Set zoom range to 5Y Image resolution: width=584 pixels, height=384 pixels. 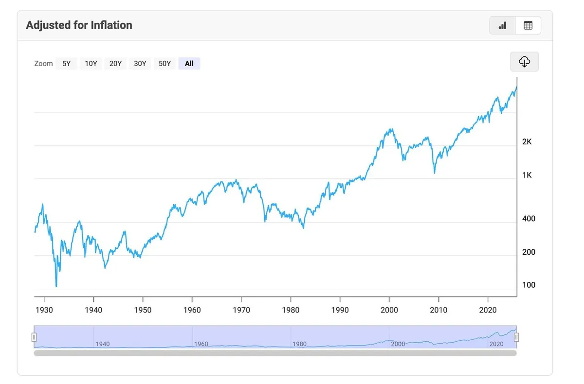point(67,64)
